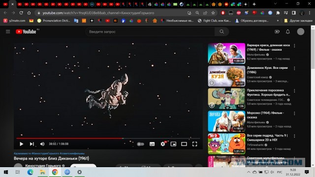Mute the video volume
Viewport: 315px width, 177px height.
point(42,144)
